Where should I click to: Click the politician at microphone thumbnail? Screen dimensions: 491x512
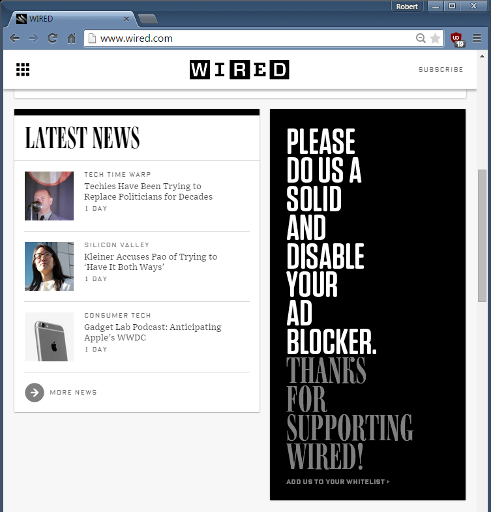(x=50, y=196)
